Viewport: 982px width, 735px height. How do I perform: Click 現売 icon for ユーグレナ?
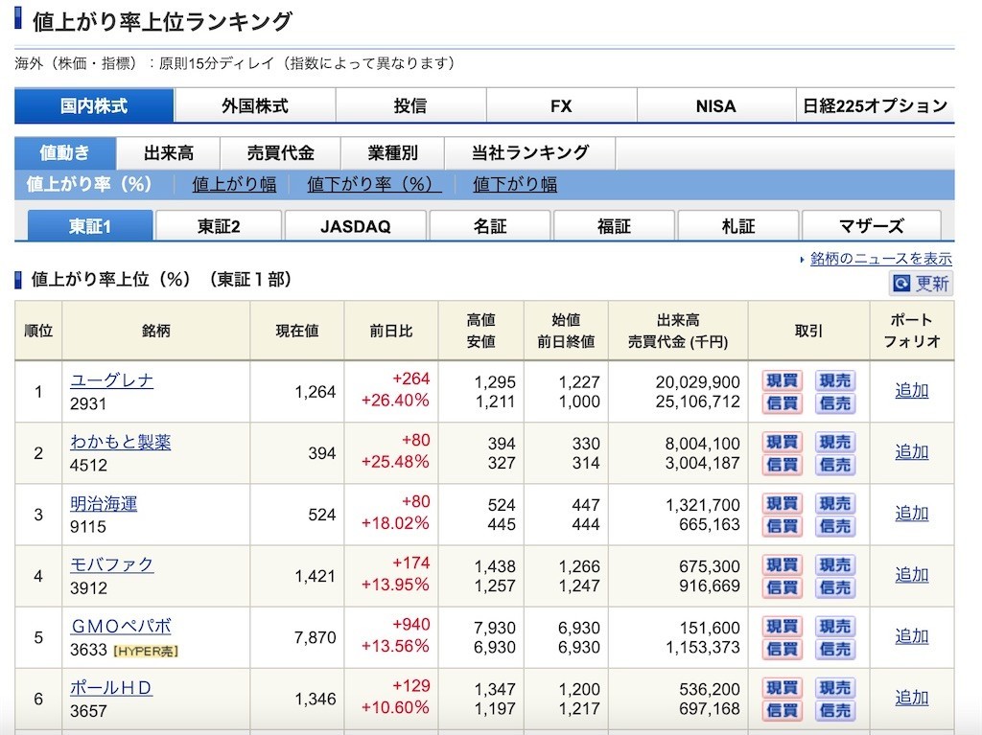[x=835, y=380]
